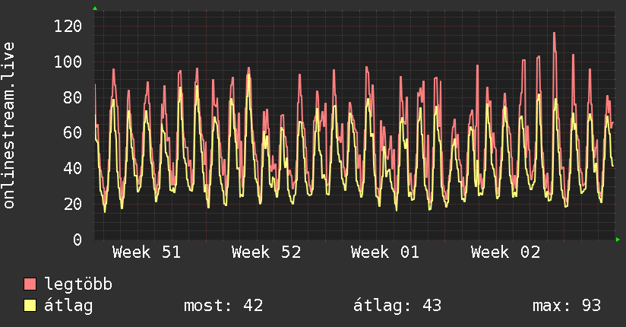The height and width of the screenshot is (327, 626).
Task: Select the 80 y-axis tick label
Action: tap(73, 97)
